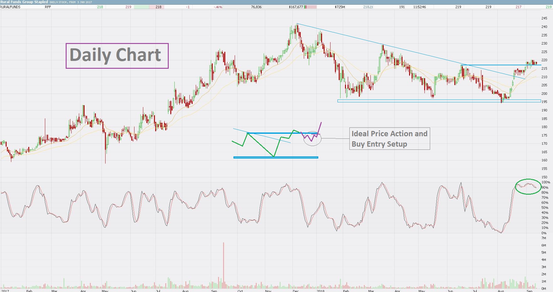
Task: Click the Dec label on the date axis
Action: [x=296, y=291]
